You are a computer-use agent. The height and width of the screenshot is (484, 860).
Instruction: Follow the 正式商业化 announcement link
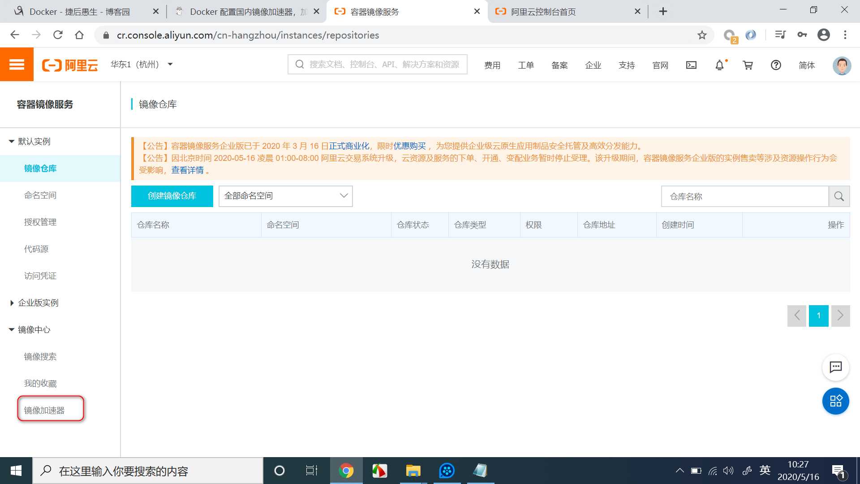tap(349, 146)
